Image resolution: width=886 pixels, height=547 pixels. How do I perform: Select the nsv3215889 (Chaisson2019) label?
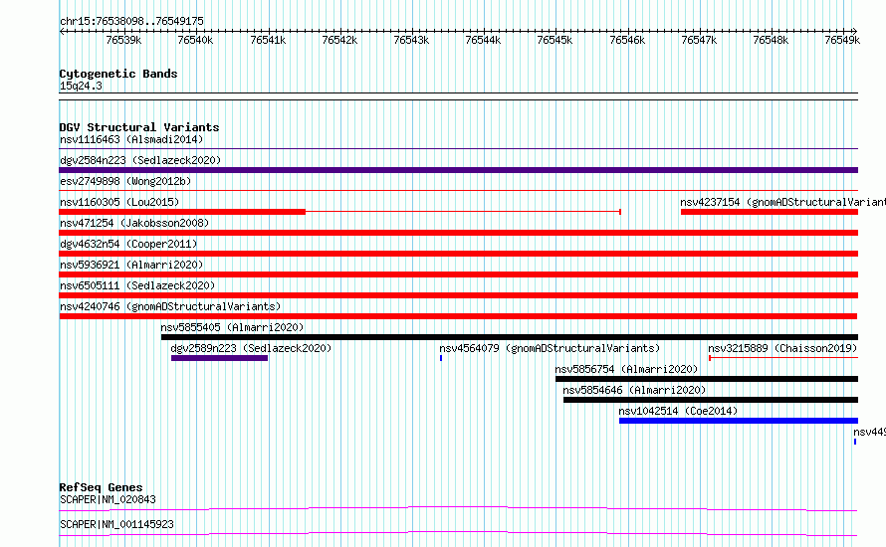point(782,348)
